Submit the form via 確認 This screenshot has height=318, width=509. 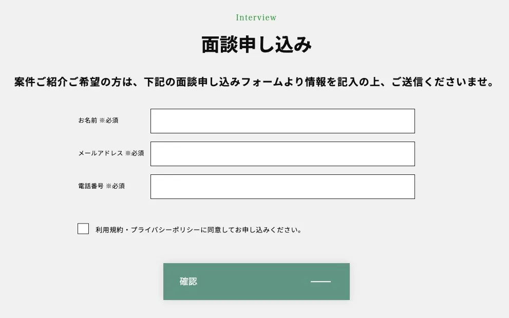click(x=256, y=282)
